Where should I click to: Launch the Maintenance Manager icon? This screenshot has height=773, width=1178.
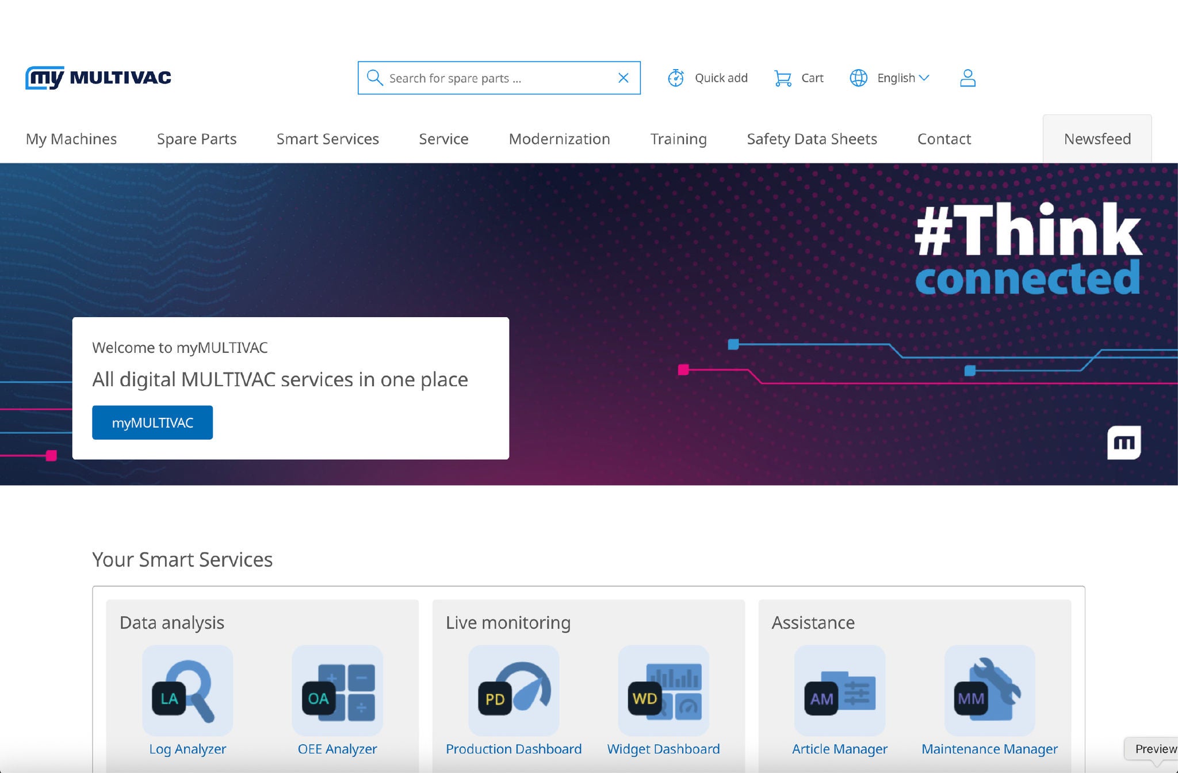[989, 690]
